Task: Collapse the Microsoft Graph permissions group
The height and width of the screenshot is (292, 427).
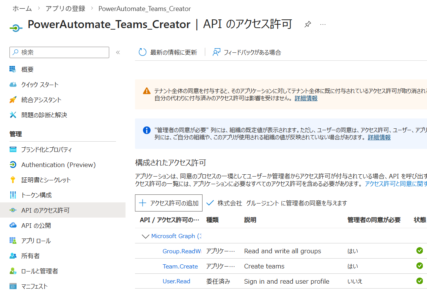Action: pyautogui.click(x=145, y=236)
